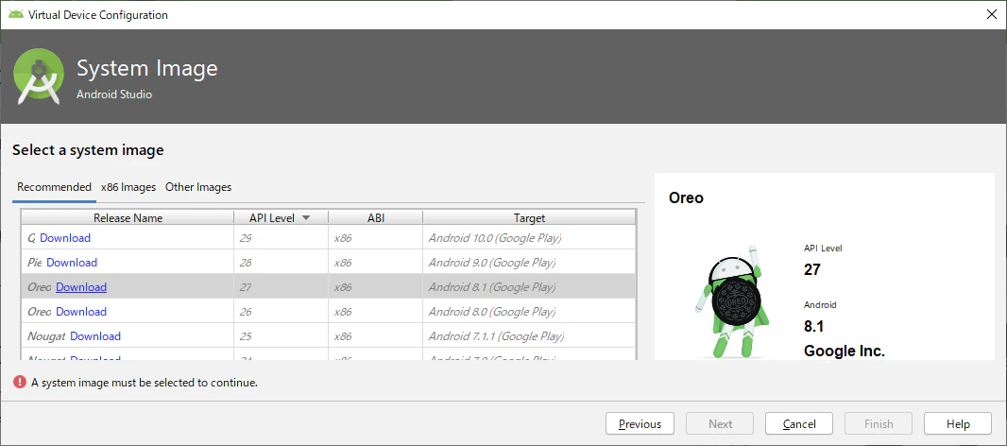
Task: Switch to x86 Images tab
Action: click(128, 187)
